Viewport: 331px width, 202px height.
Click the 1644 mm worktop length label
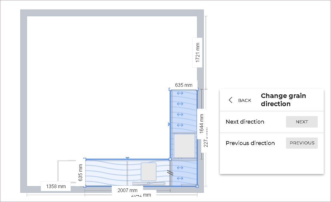click(x=201, y=124)
